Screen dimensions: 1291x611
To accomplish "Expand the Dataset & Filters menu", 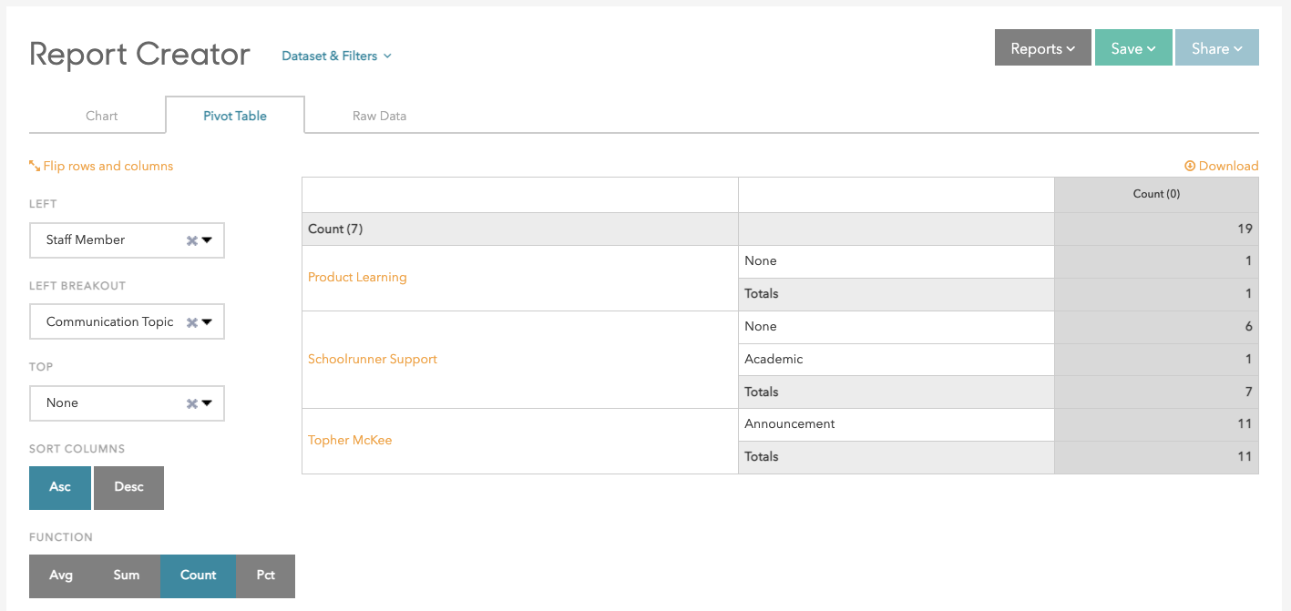I will click(x=336, y=56).
